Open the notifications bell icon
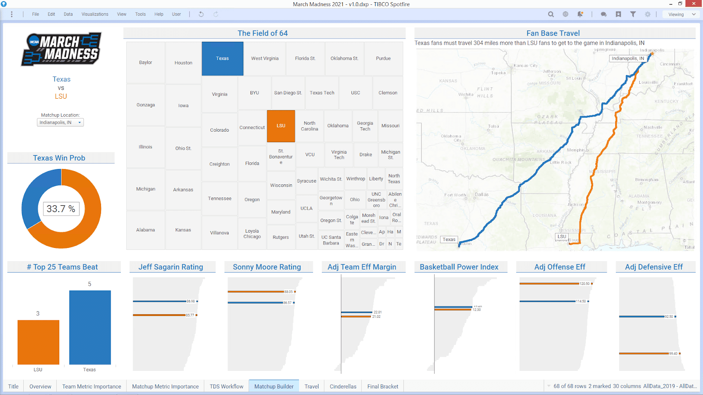This screenshot has width=703, height=395. point(580,14)
